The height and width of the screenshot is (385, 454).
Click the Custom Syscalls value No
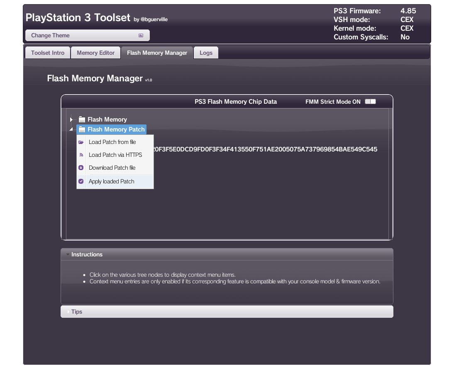[405, 37]
